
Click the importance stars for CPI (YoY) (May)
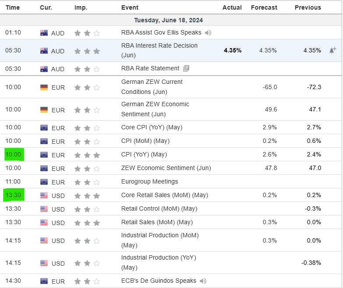(x=87, y=155)
